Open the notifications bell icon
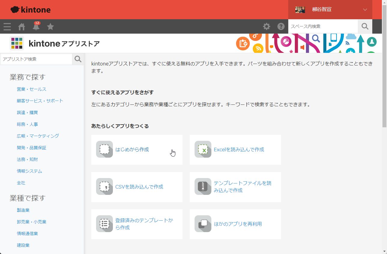Viewport: 387px width, 254px height. [x=36, y=27]
